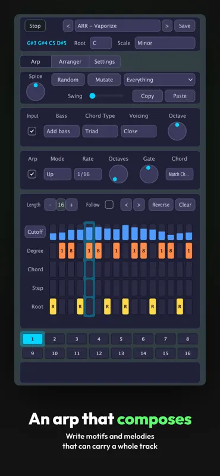Select pattern slot 8
Viewport: 220px width, 476px height.
click(x=187, y=339)
